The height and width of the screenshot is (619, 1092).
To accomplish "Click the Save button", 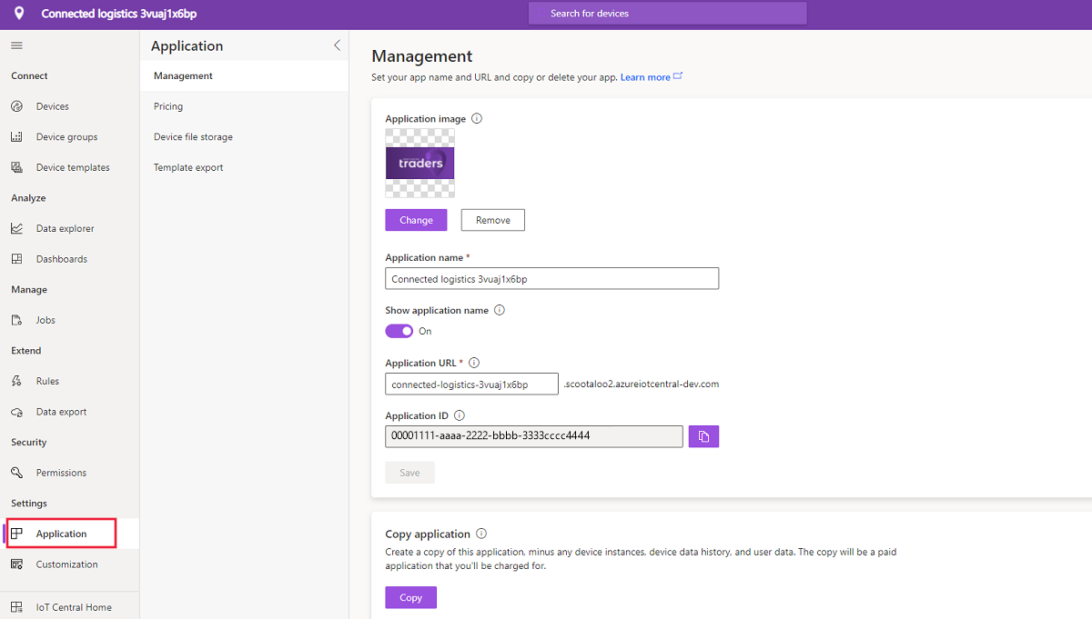I will (409, 473).
